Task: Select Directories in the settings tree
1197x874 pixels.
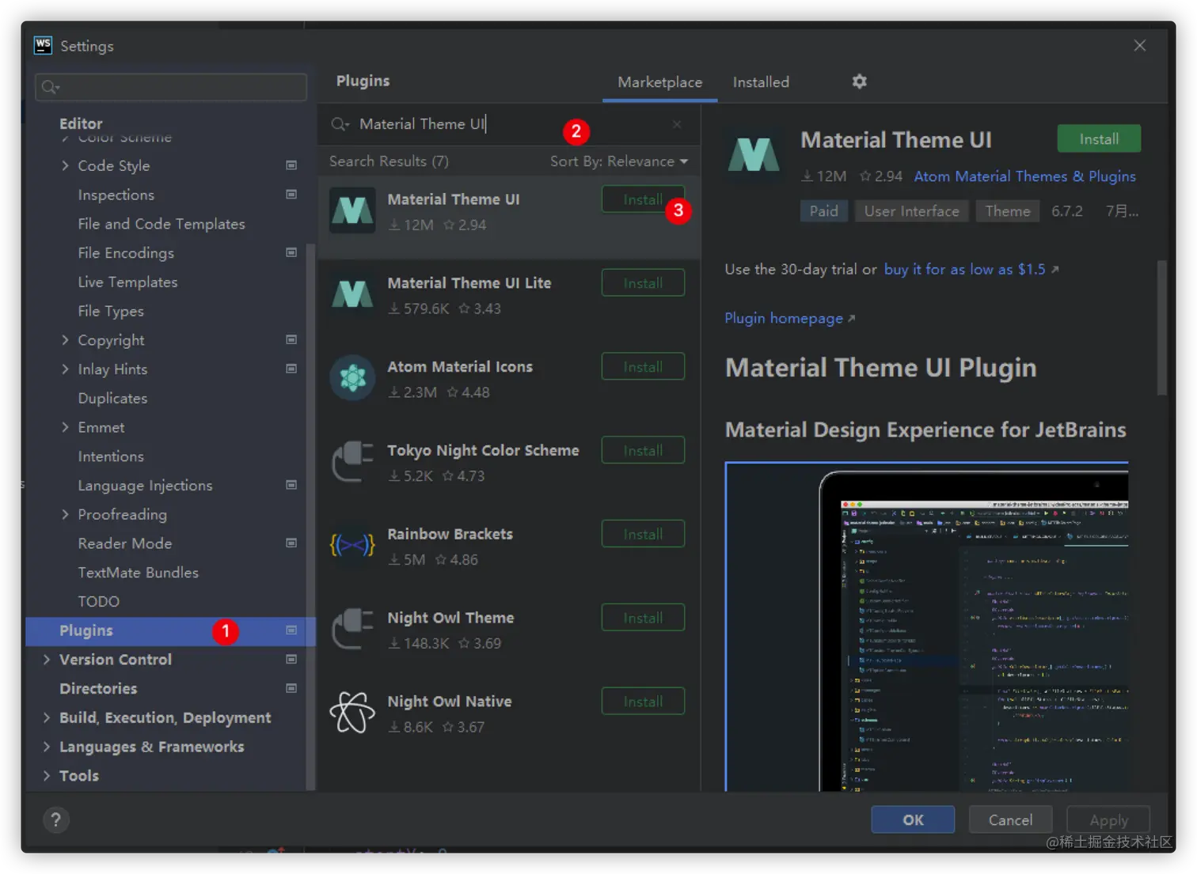Action: point(98,688)
